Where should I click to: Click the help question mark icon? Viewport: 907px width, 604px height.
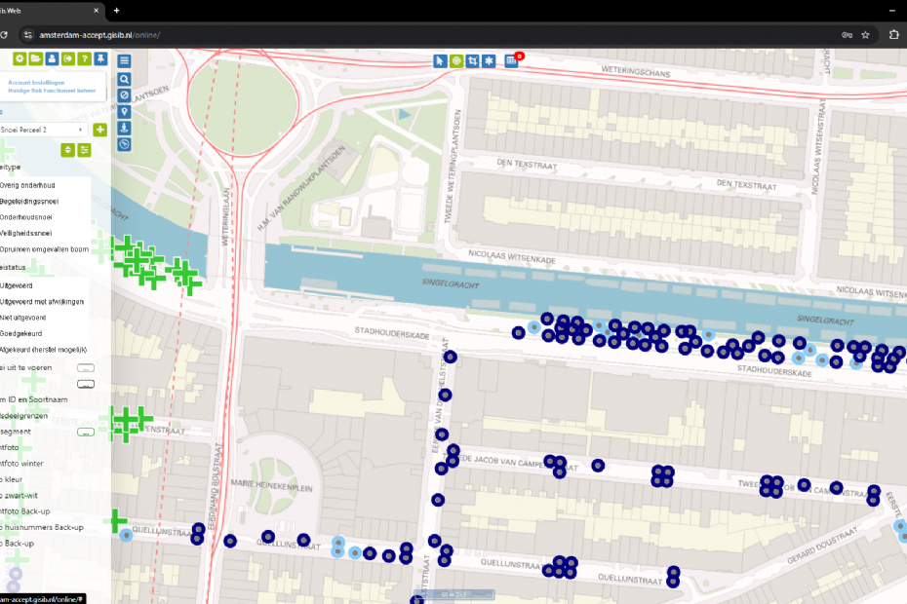85,59
